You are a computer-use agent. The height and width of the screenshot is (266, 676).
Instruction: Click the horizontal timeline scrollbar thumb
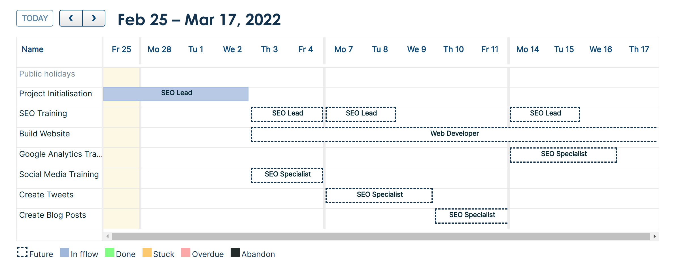[380, 236]
